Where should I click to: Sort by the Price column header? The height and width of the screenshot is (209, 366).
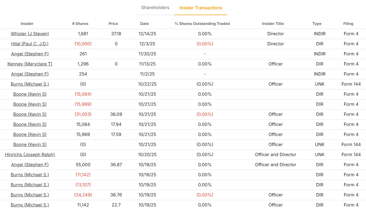point(113,24)
